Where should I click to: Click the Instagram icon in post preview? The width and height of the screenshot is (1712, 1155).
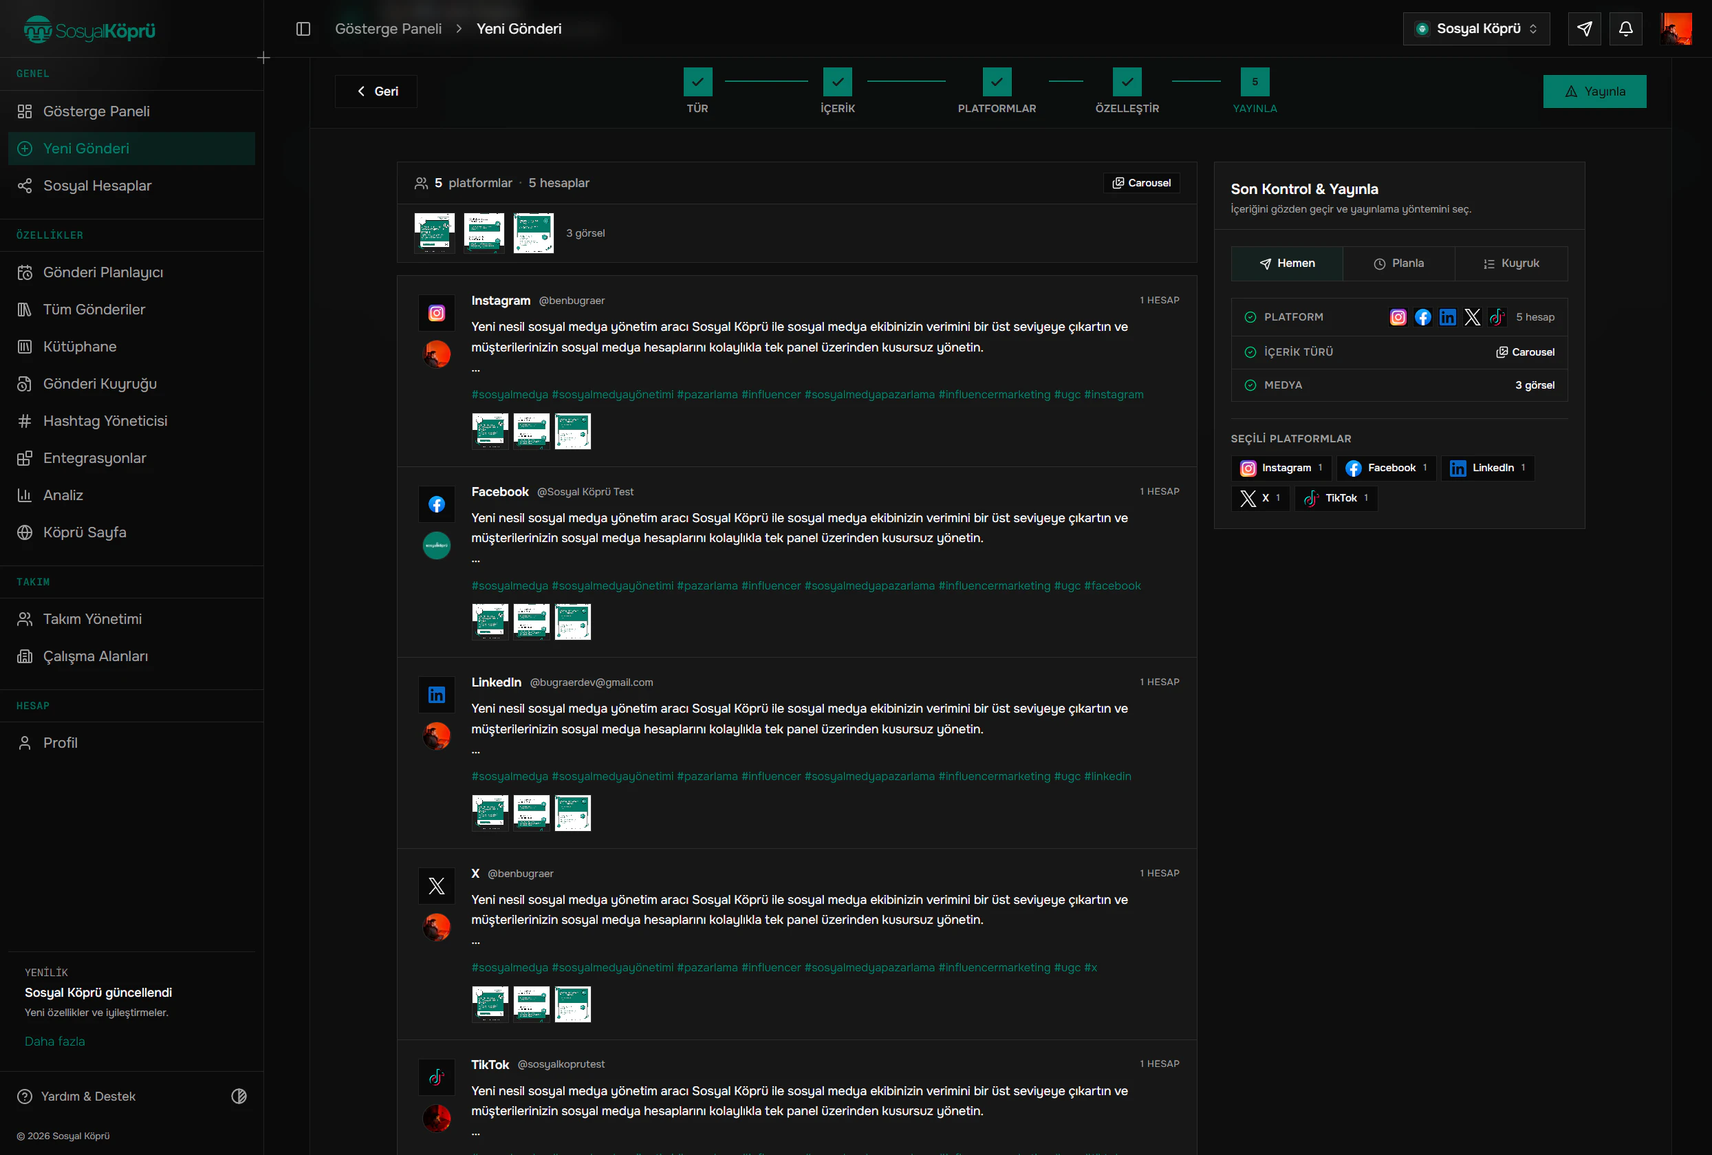click(x=437, y=313)
